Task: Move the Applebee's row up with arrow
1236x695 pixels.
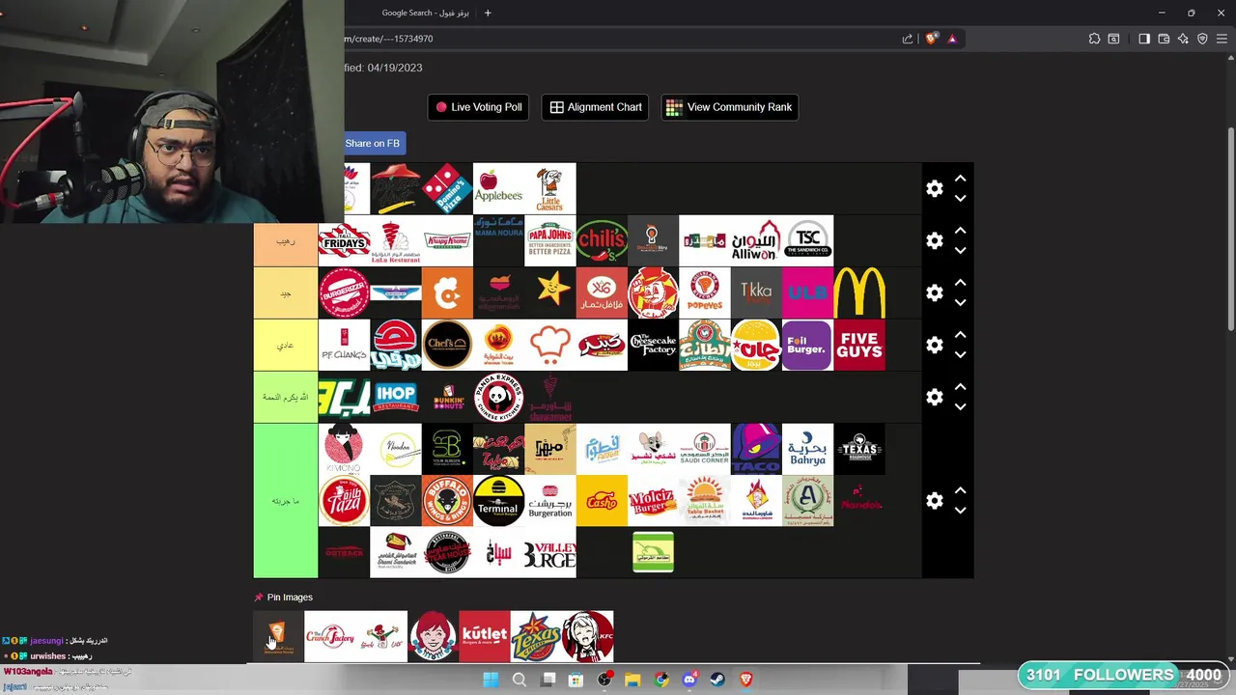Action: (960, 180)
